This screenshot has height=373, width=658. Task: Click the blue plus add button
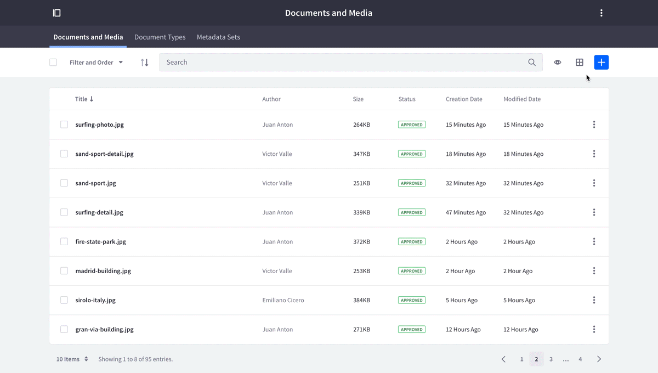601,62
